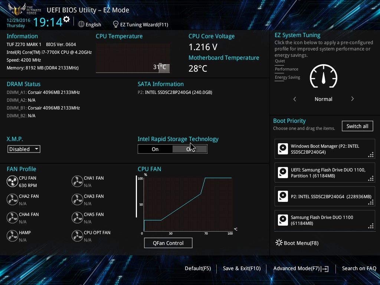Click the 28°C motherboard temperature value
The width and height of the screenshot is (380, 285).
198,69
